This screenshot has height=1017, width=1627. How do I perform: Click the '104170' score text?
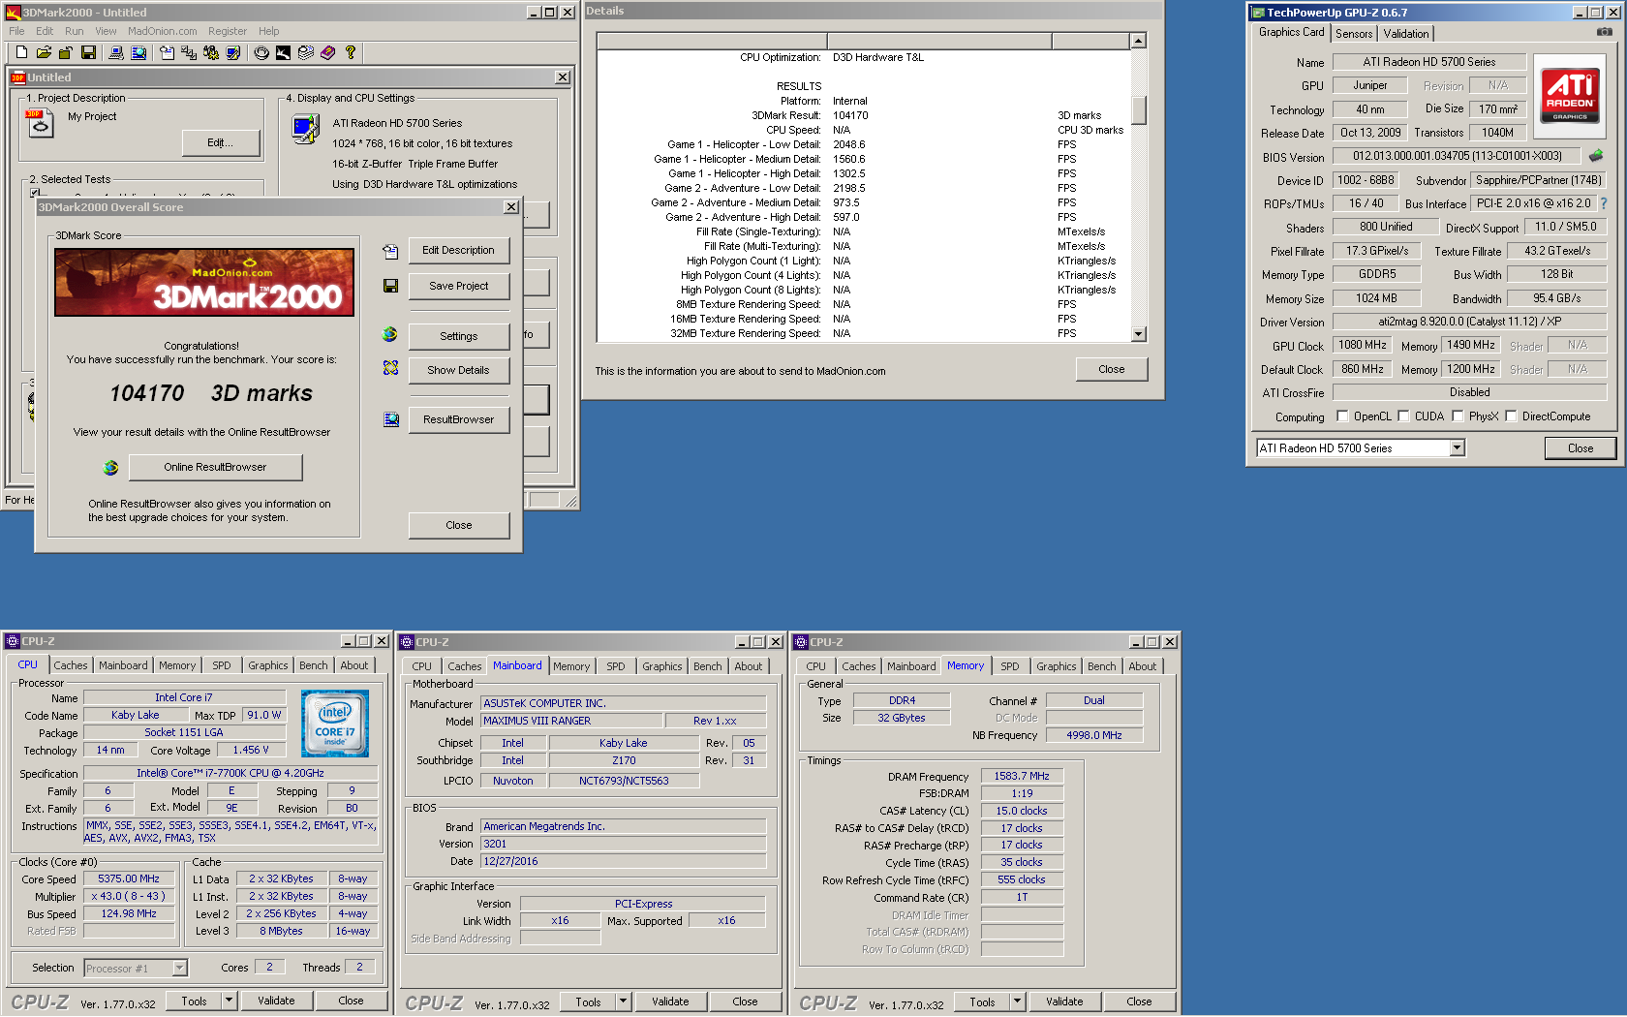pyautogui.click(x=146, y=393)
